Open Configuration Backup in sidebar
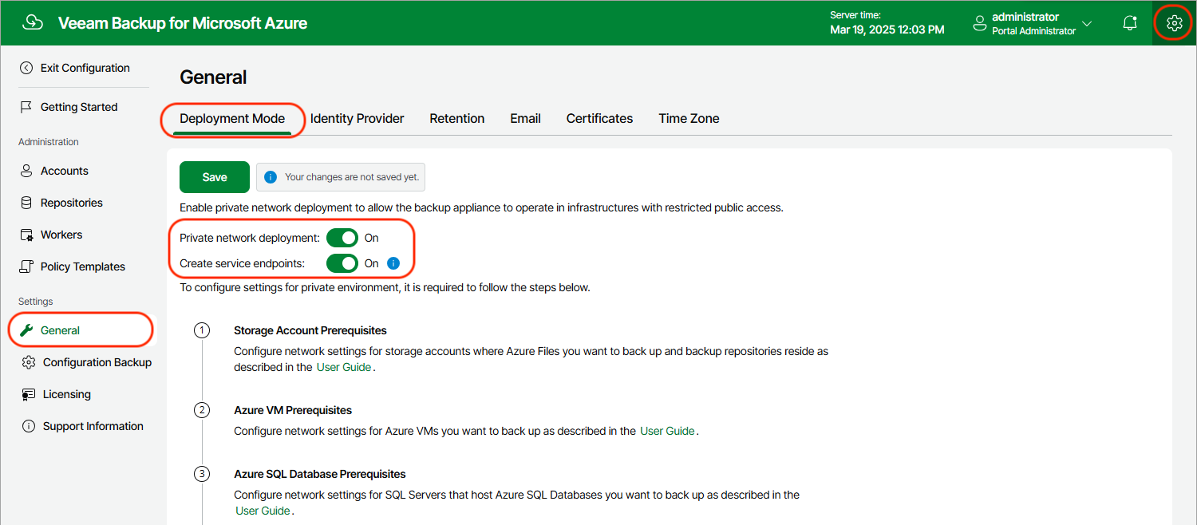The width and height of the screenshot is (1197, 525). pos(97,362)
